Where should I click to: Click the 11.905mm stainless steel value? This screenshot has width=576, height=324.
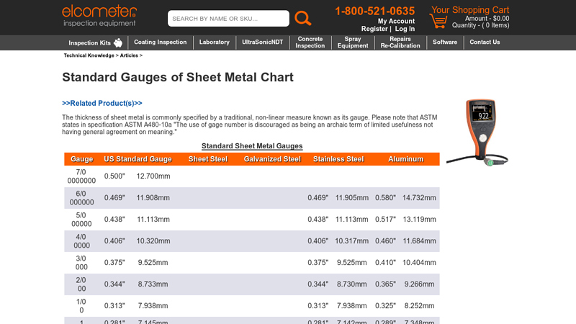[351, 198]
